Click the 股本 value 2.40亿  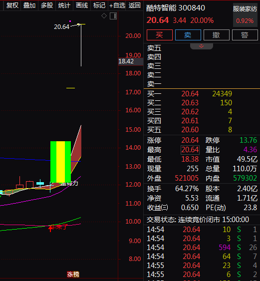click(x=248, y=189)
